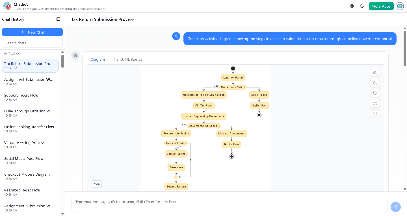Select the Tax Return Submission Pro chat entry
The width and height of the screenshot is (407, 216).
click(30, 66)
